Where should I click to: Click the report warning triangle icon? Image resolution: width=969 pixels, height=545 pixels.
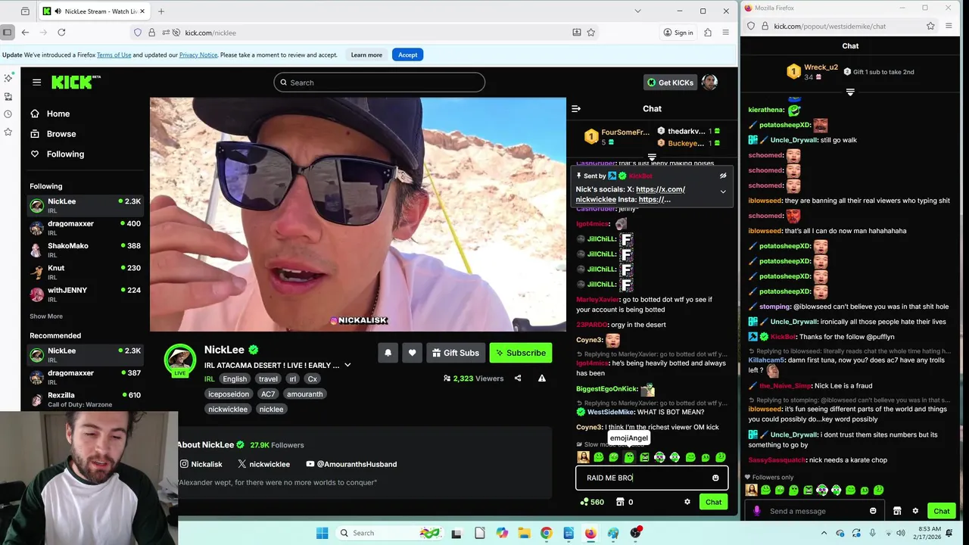542,378
